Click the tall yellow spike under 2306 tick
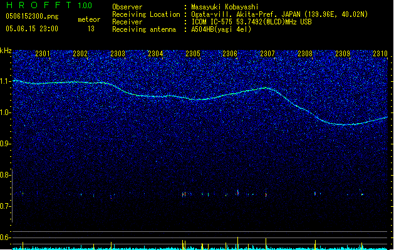Screen dimensions: 394x250 point(237,243)
